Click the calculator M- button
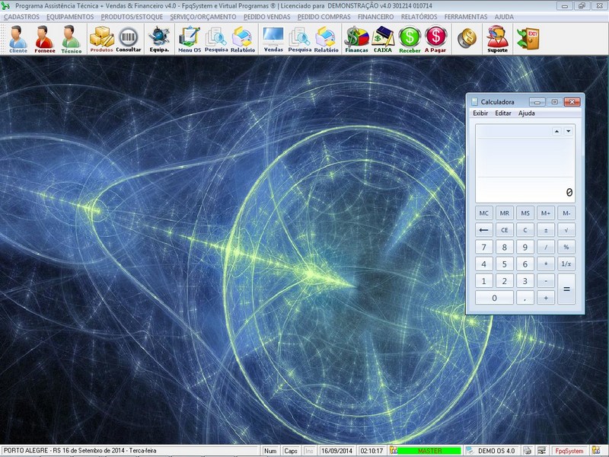The width and height of the screenshot is (609, 457). [566, 213]
